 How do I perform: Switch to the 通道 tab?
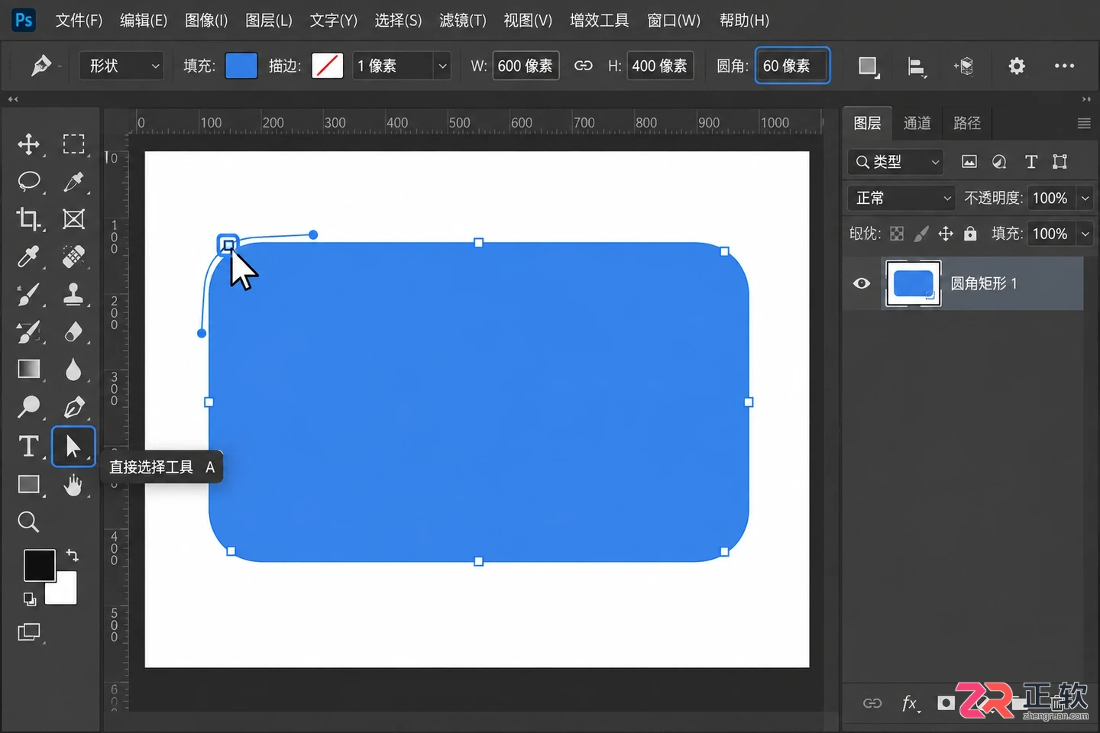pos(917,123)
